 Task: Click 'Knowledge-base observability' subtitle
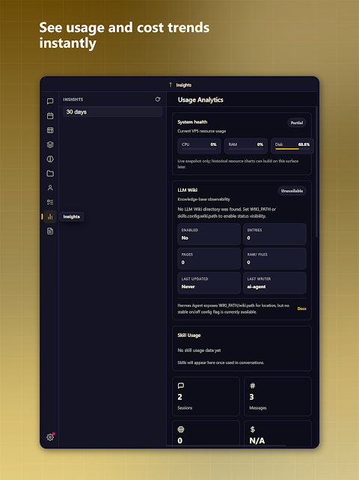click(x=203, y=199)
